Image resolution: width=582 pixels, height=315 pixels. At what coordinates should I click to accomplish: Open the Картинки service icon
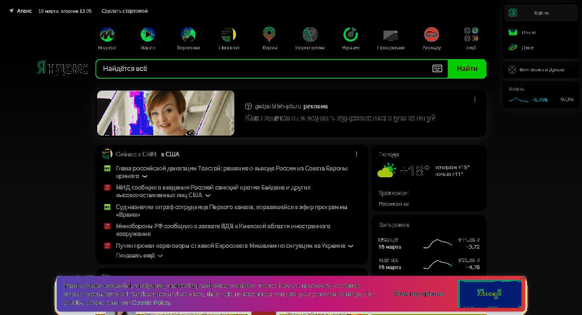click(x=188, y=34)
